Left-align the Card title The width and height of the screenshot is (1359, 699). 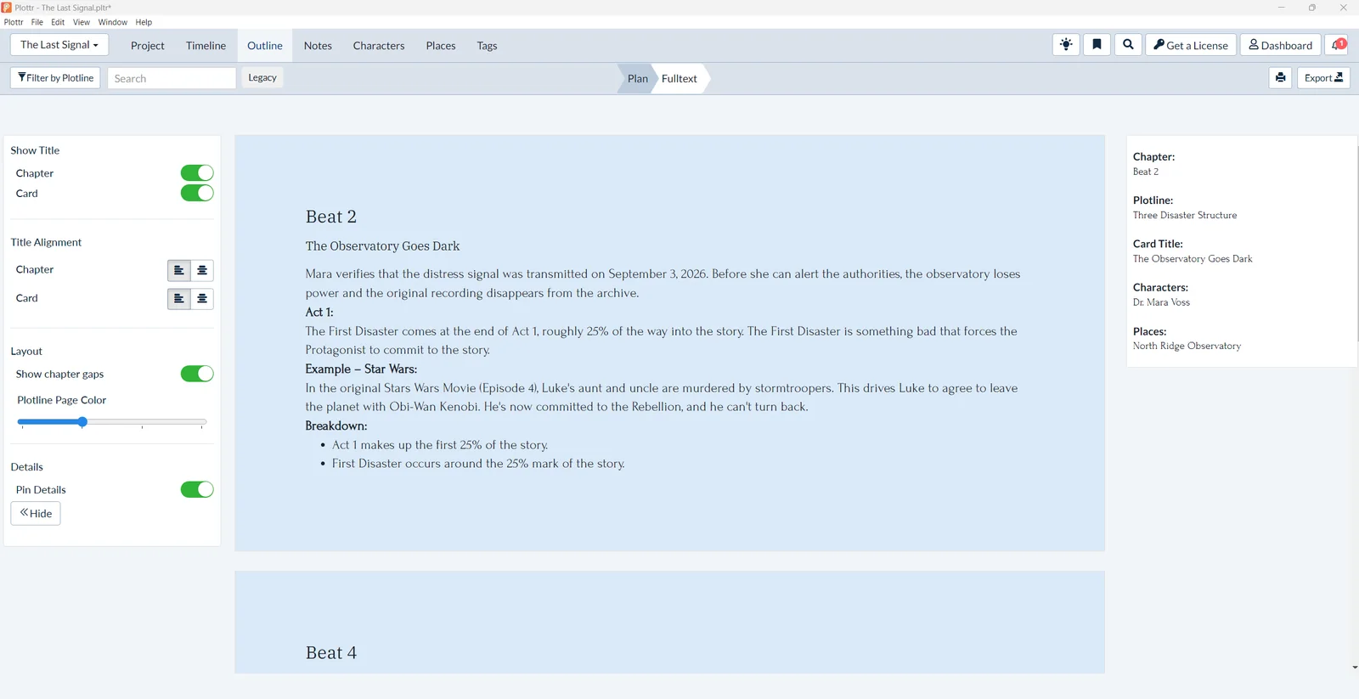[179, 299]
